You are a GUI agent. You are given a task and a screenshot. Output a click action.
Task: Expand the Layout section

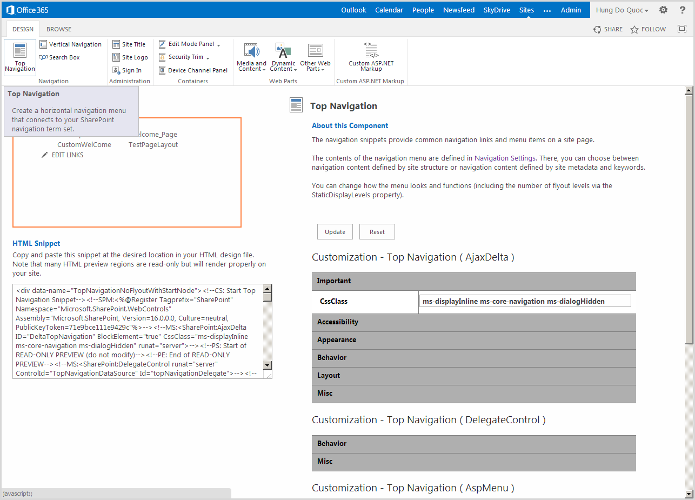pos(474,376)
